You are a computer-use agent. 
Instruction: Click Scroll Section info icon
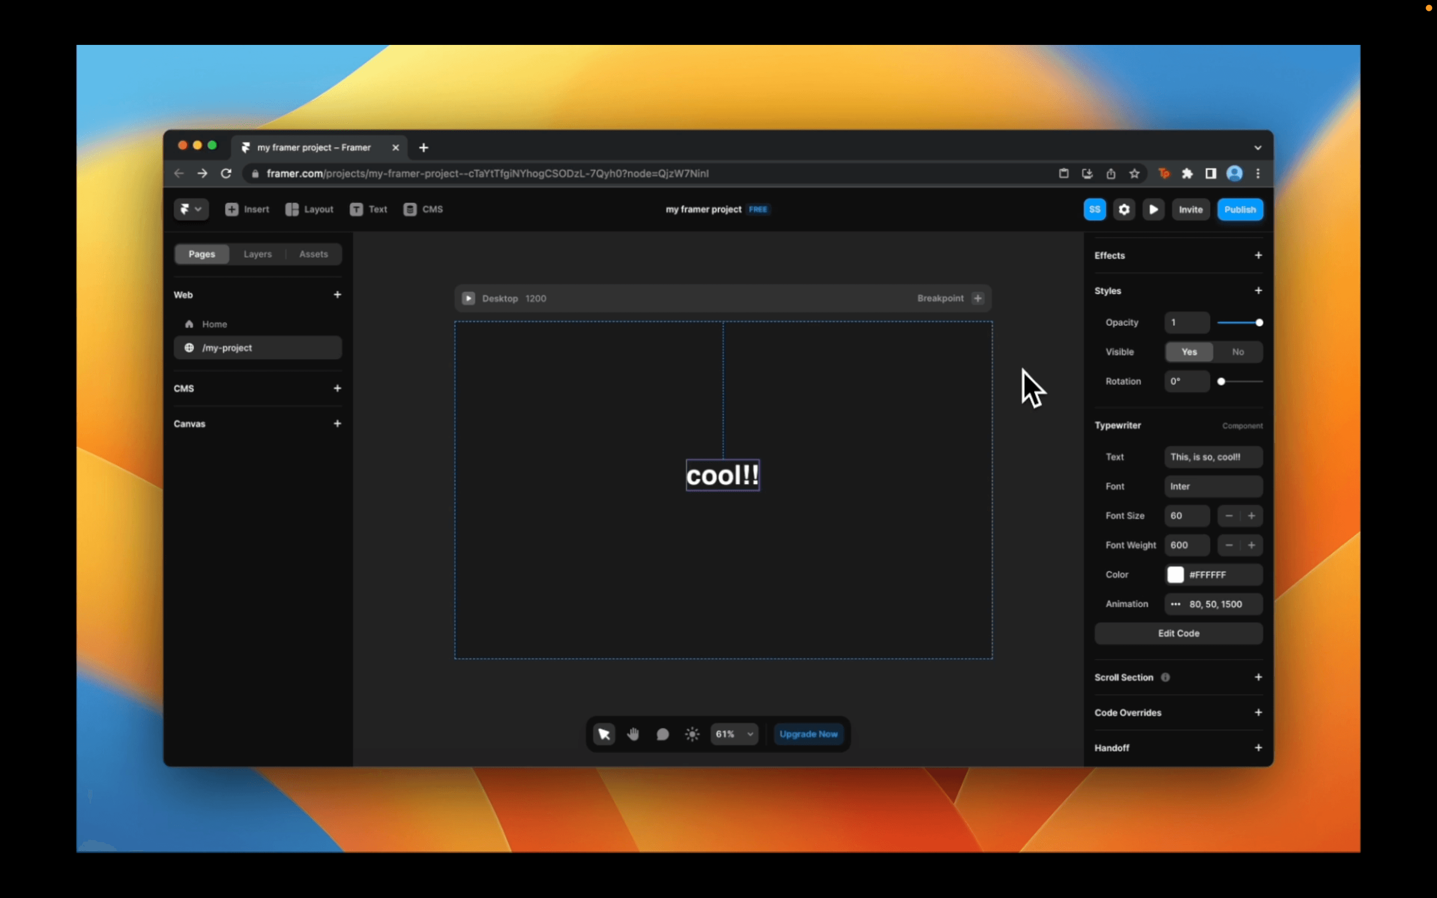[x=1165, y=677]
